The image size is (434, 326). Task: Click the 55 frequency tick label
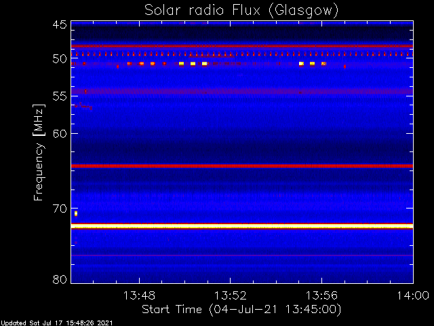click(x=60, y=96)
